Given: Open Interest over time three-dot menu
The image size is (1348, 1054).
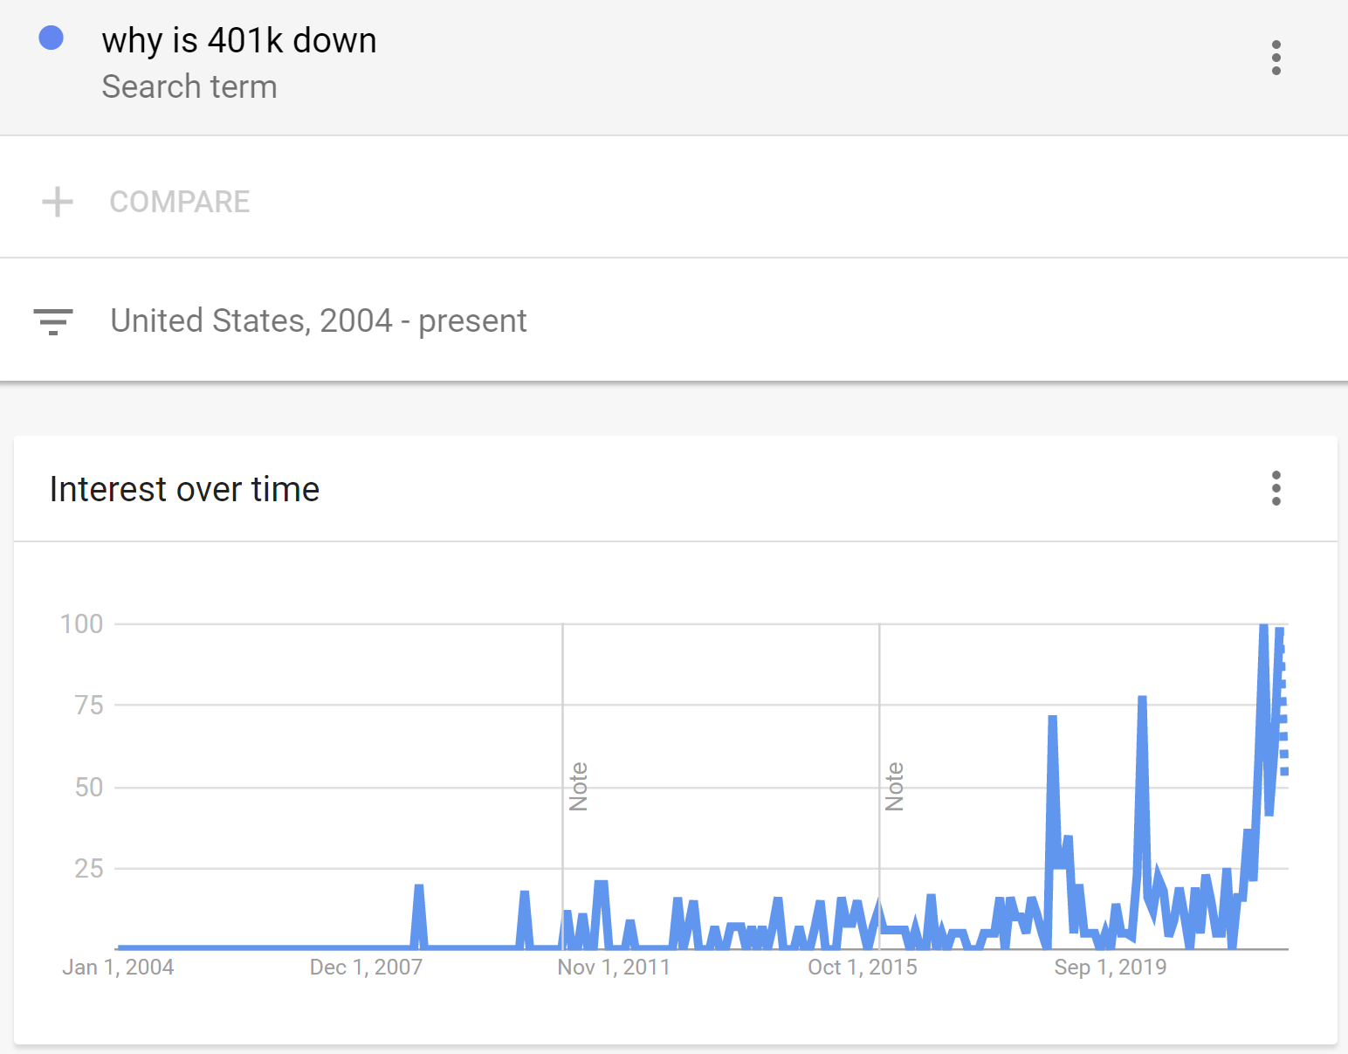Looking at the screenshot, I should pyautogui.click(x=1276, y=489).
